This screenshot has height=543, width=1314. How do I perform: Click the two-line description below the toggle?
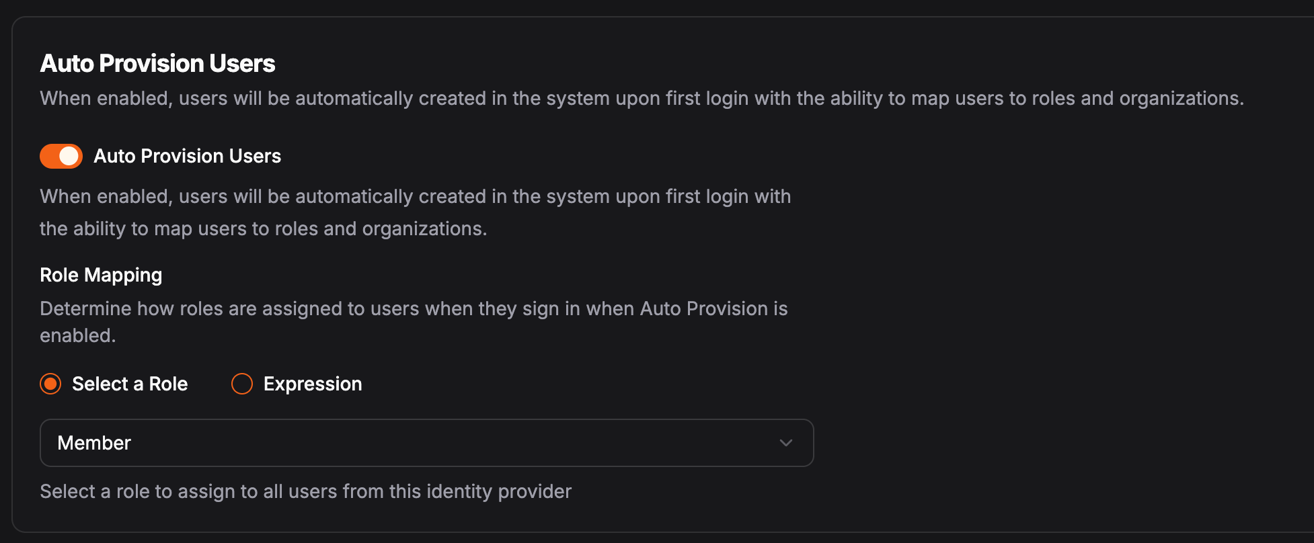tap(415, 212)
